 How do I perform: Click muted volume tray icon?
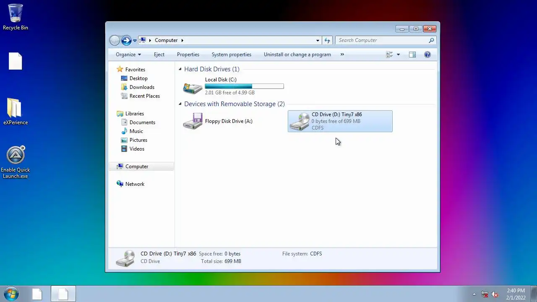pos(495,294)
